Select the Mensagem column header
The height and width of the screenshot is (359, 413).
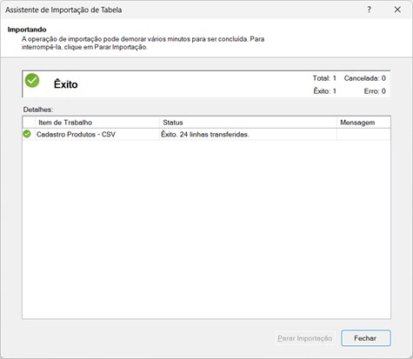pos(363,123)
